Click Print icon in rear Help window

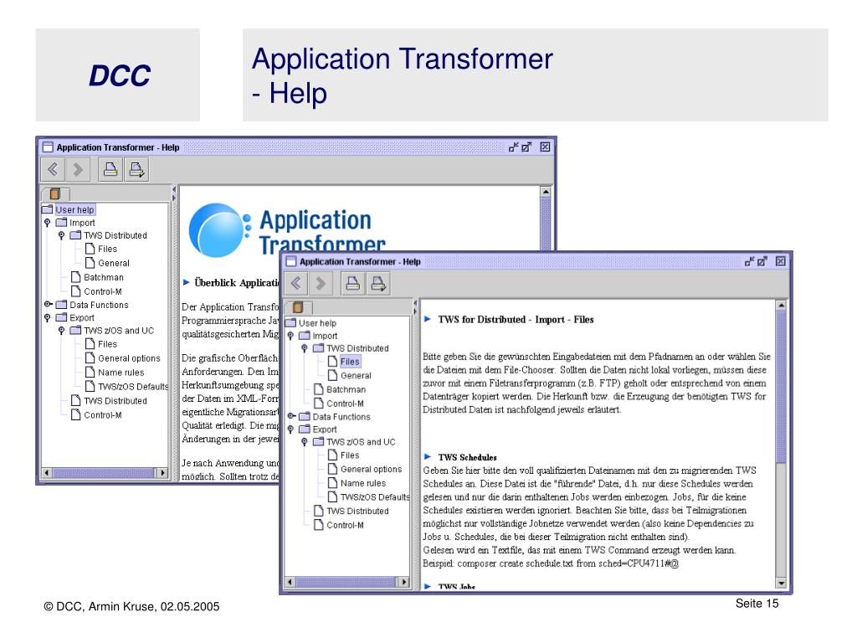pyautogui.click(x=110, y=169)
